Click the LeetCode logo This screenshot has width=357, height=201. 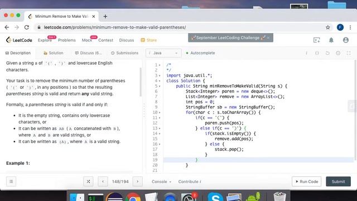pos(19,40)
